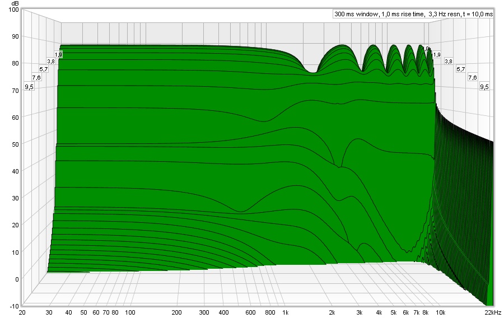
Task: Click the '2k' frequency axis label
Action: [332, 312]
